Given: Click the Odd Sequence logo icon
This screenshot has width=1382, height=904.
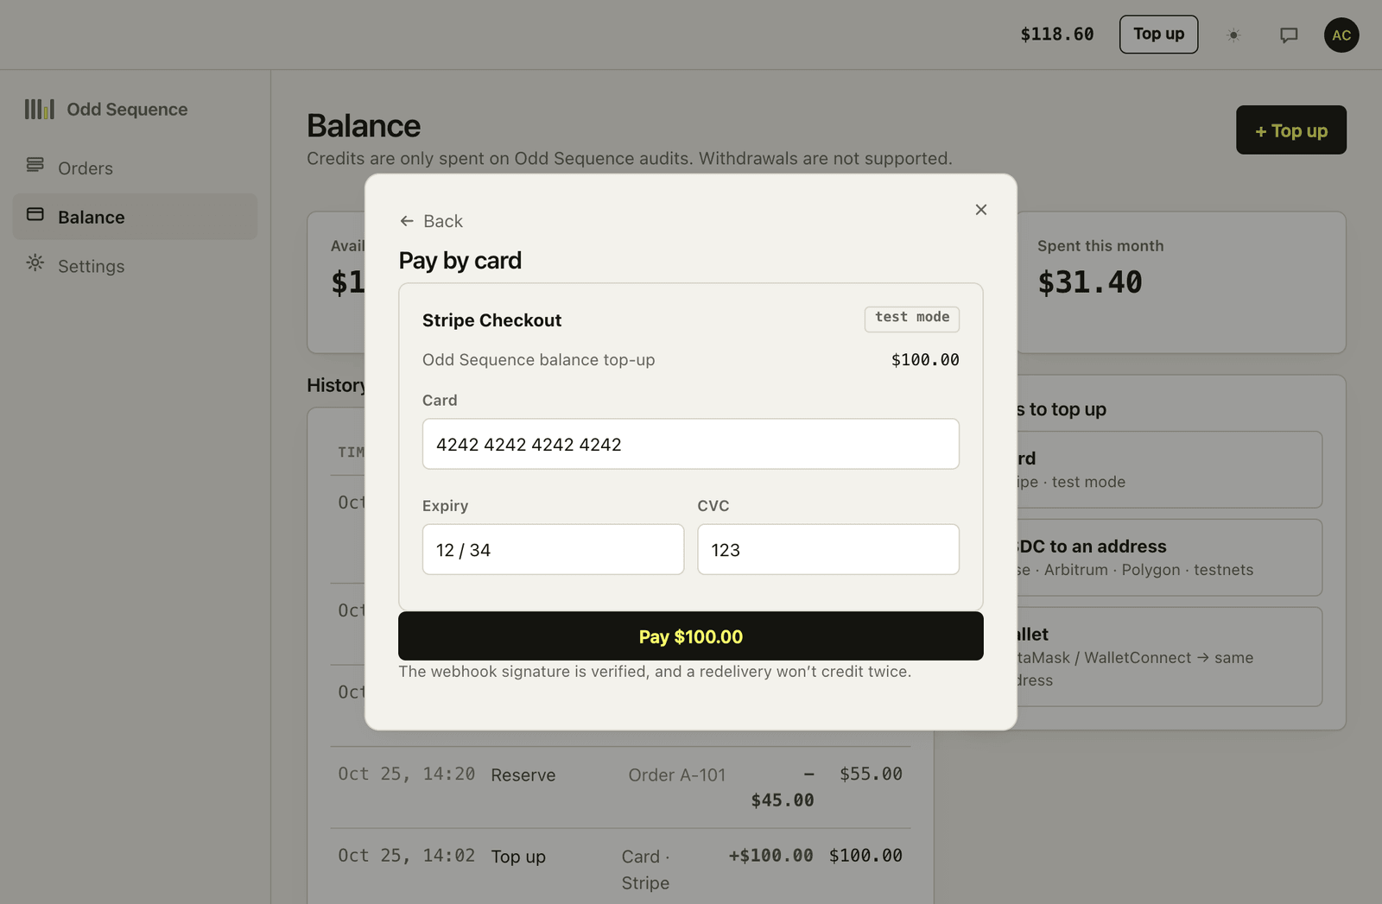Looking at the screenshot, I should pyautogui.click(x=40, y=109).
